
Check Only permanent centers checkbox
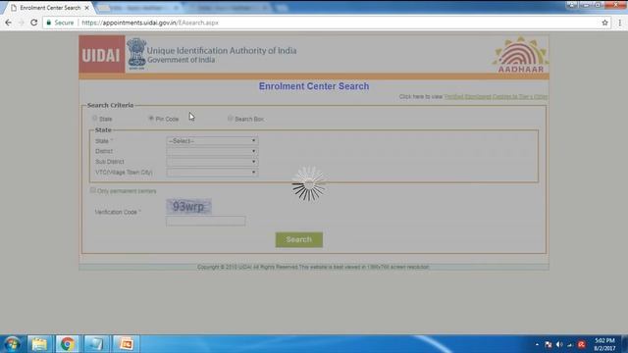93,190
